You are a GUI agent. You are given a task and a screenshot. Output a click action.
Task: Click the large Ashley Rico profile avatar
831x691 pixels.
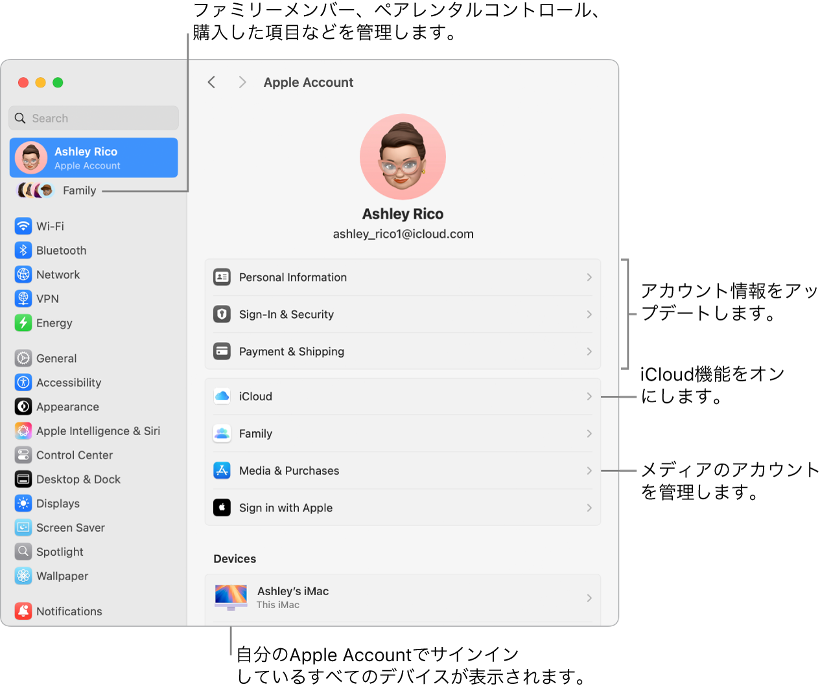(403, 157)
